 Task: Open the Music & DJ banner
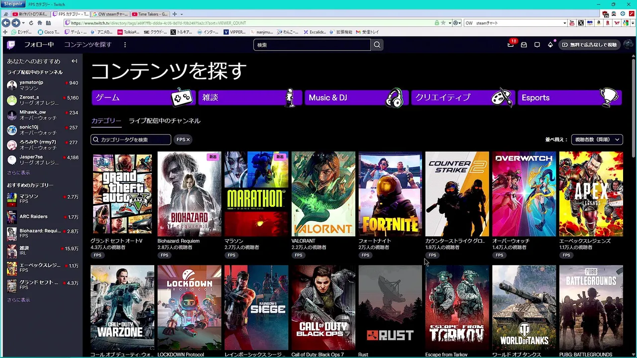point(356,97)
